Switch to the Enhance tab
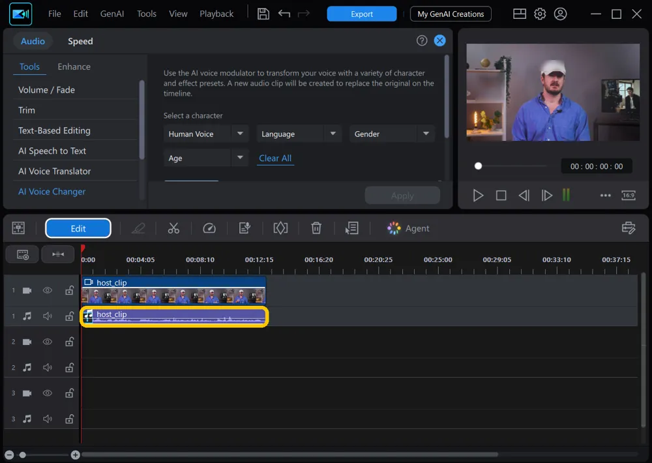Viewport: 652px width, 463px height. 74,67
